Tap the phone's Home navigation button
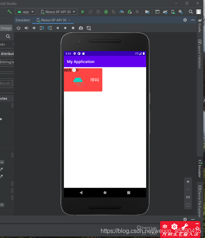205x238 pixels. [x=105, y=192]
